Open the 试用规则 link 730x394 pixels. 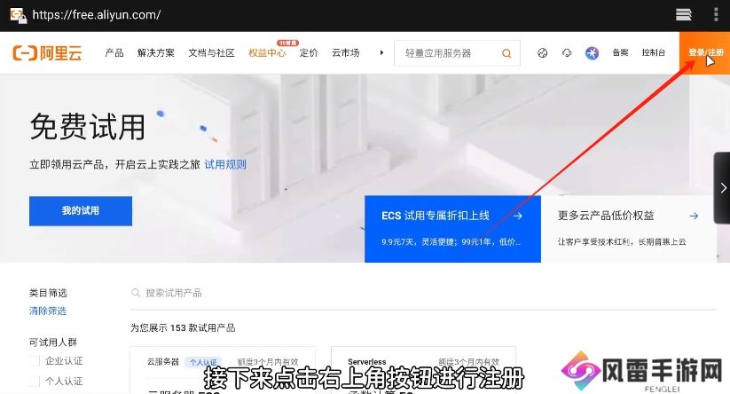click(x=225, y=164)
